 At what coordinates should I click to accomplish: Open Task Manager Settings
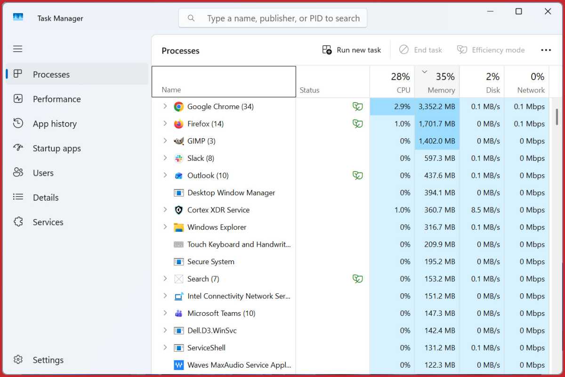point(48,360)
